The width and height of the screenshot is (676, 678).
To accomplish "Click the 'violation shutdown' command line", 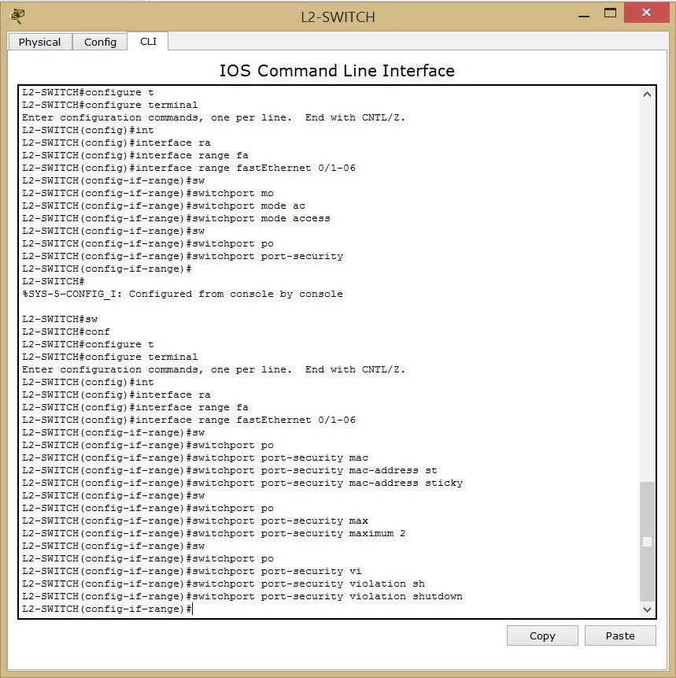I will 242,596.
